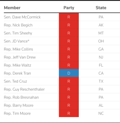This screenshot has height=123, width=120.
Task: Select Rep. Nick Begich name
Action: [18, 25]
